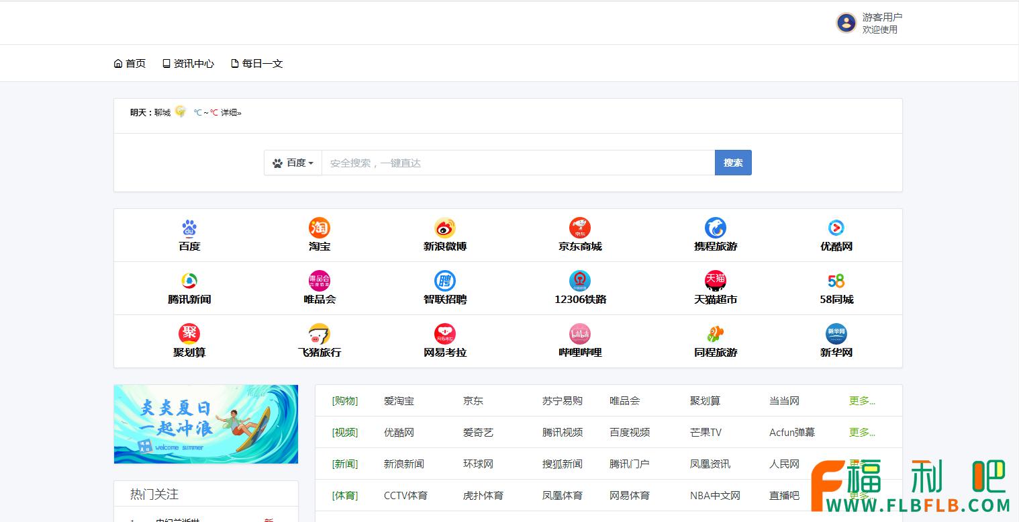Open the NBA中文网 link

pos(715,496)
